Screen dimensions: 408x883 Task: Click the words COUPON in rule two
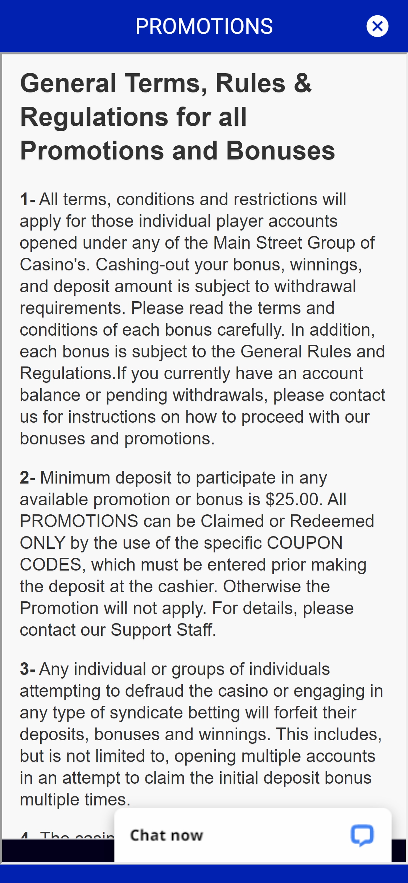point(305,543)
